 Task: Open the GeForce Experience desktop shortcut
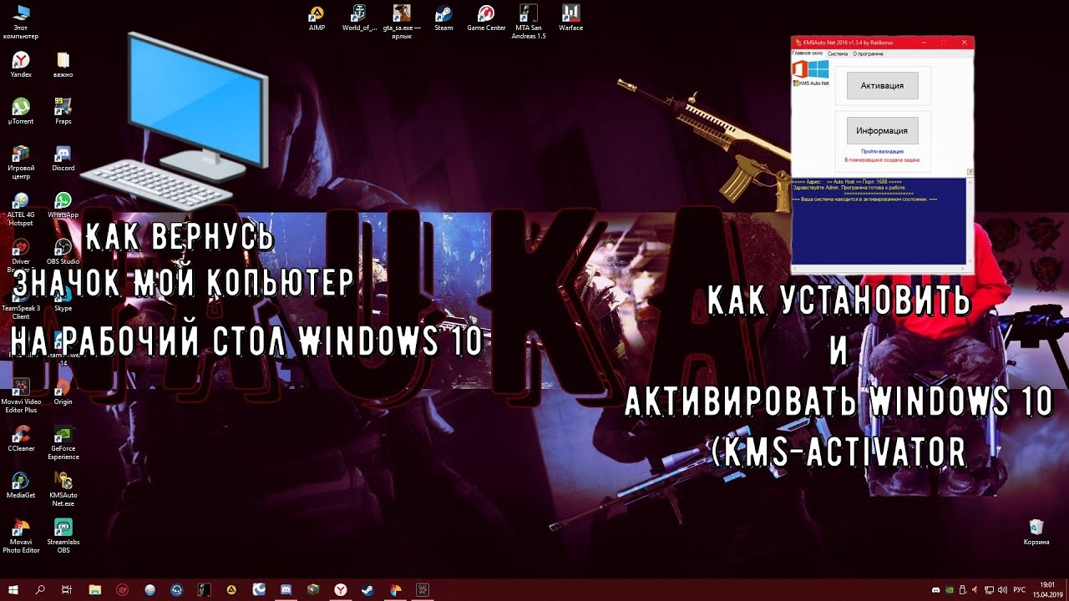pos(63,442)
